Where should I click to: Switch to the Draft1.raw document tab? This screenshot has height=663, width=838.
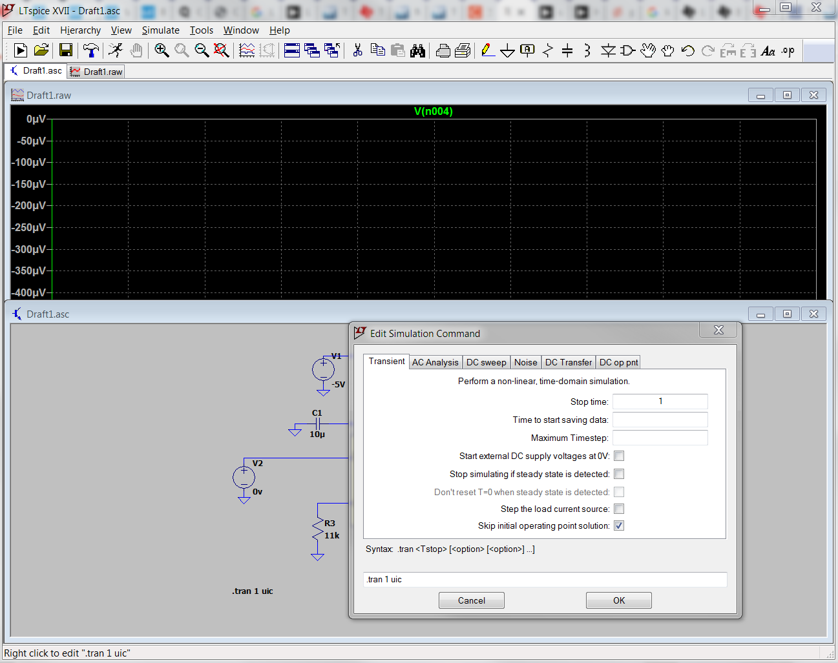click(96, 72)
